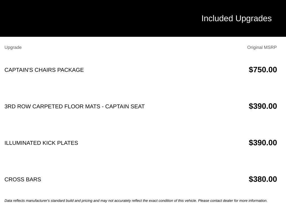Select the Upgrade column header
Screen dimensions: 286x214
click(13, 47)
